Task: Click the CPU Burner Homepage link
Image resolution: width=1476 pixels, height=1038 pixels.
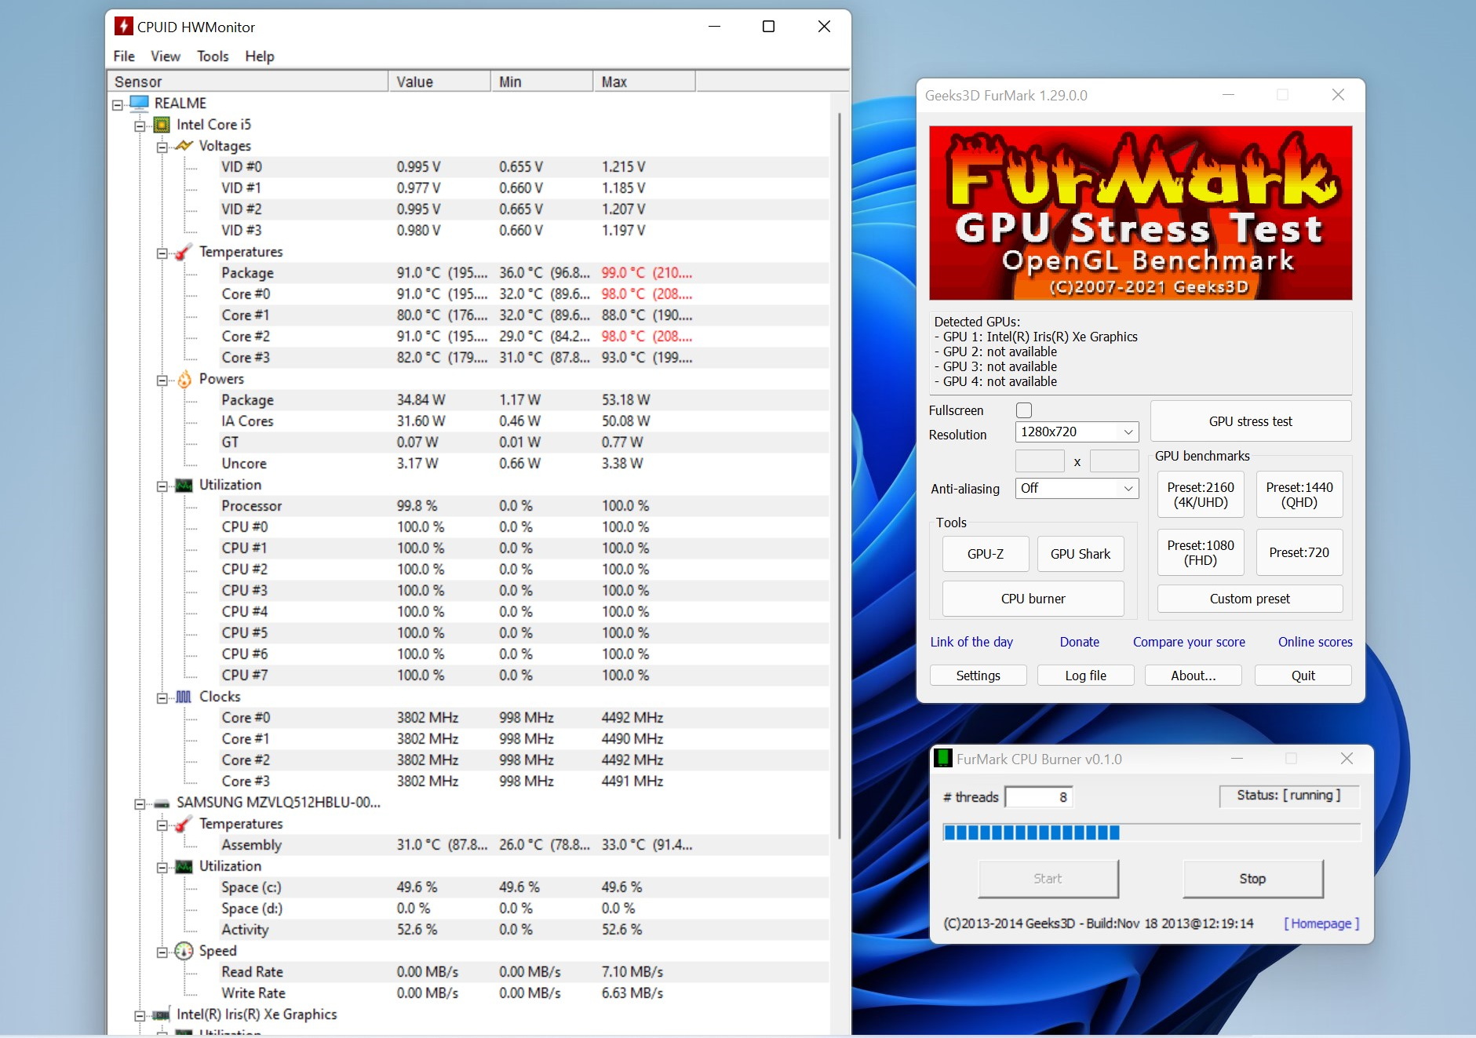Action: tap(1321, 923)
